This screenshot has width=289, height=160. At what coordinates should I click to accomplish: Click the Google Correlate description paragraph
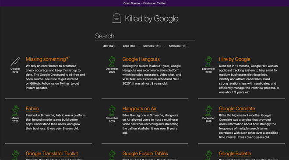click(x=248, y=126)
